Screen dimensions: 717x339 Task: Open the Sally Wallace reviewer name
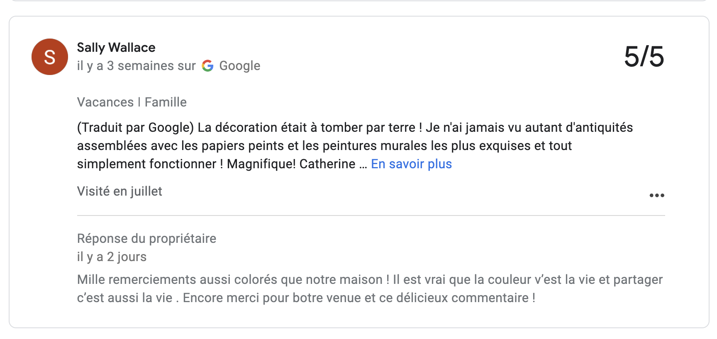[116, 48]
